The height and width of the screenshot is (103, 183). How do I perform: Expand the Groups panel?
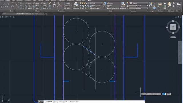tap(152, 11)
